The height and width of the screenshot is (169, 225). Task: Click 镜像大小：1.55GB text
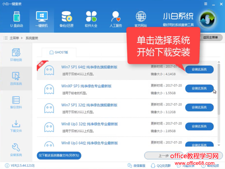(163, 93)
